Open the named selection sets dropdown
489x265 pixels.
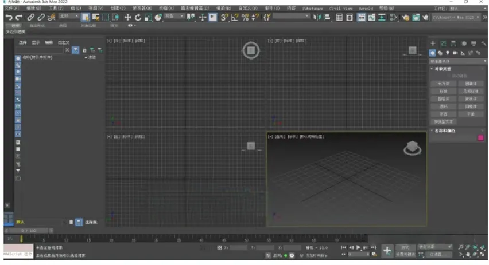[x=292, y=16]
